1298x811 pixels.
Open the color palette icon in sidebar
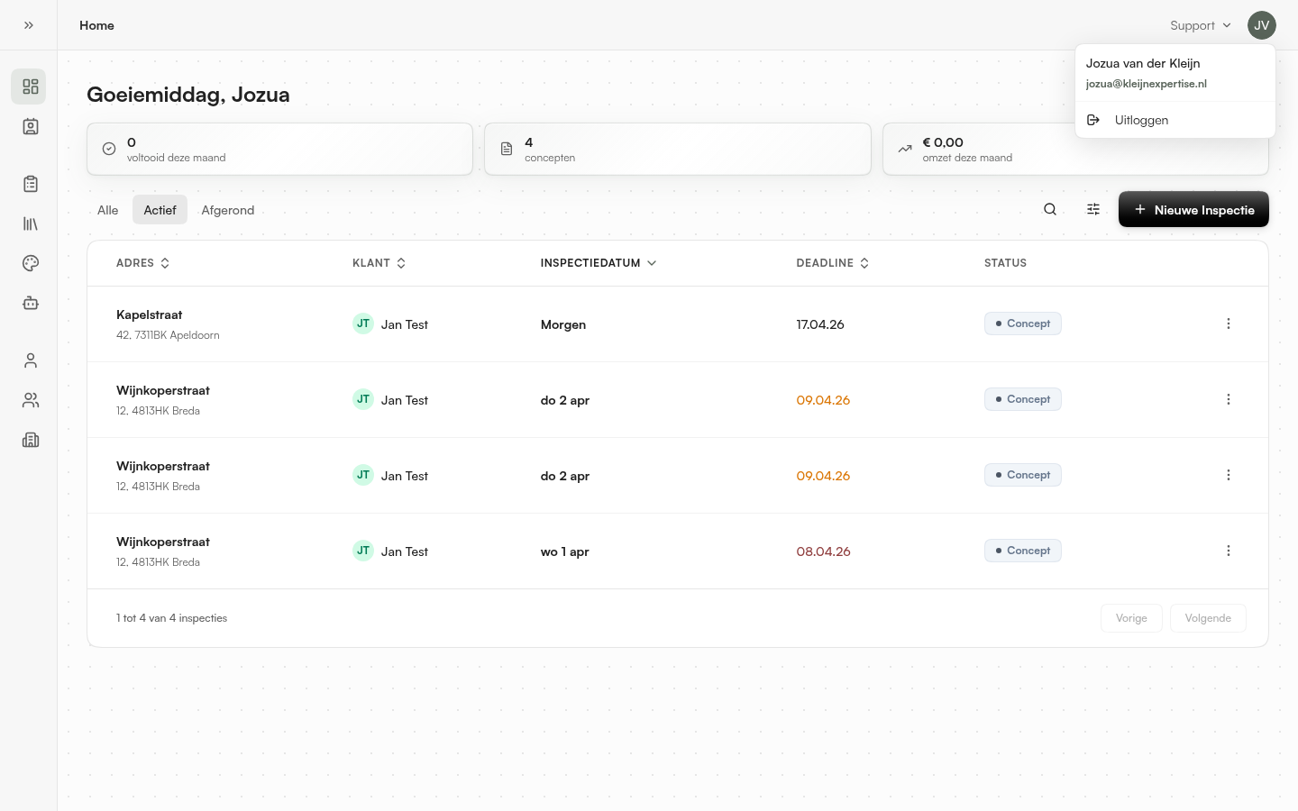pos(31,263)
